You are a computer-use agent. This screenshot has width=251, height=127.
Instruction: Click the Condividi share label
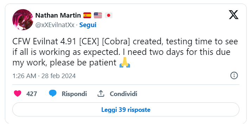[x=123, y=94]
